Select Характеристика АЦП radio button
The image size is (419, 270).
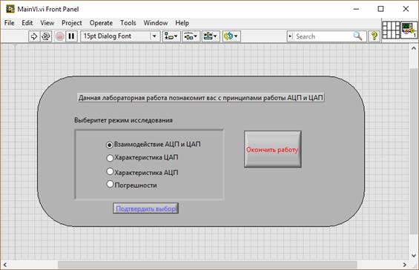click(x=110, y=171)
